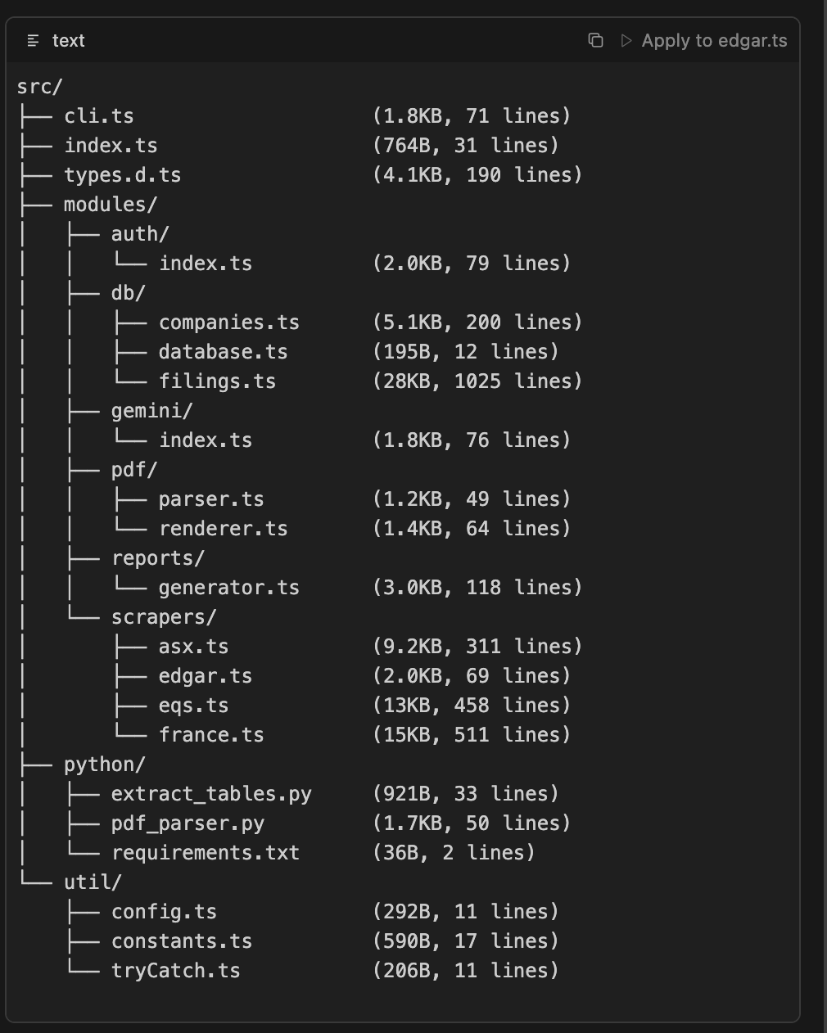
Task: Select renderer.ts under pdf/
Action: pyautogui.click(x=224, y=528)
